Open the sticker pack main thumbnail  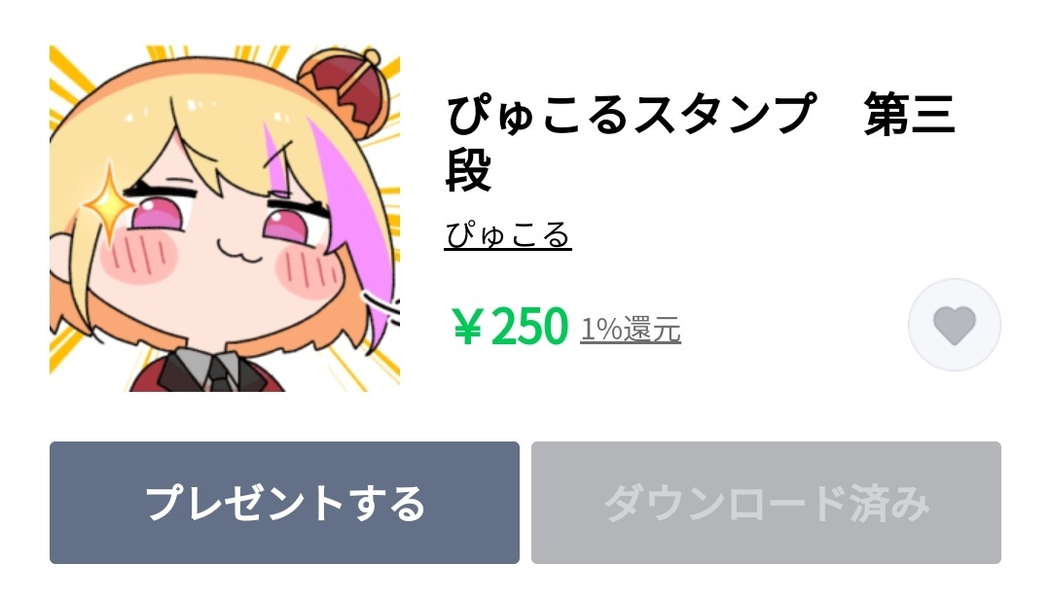pos(225,219)
